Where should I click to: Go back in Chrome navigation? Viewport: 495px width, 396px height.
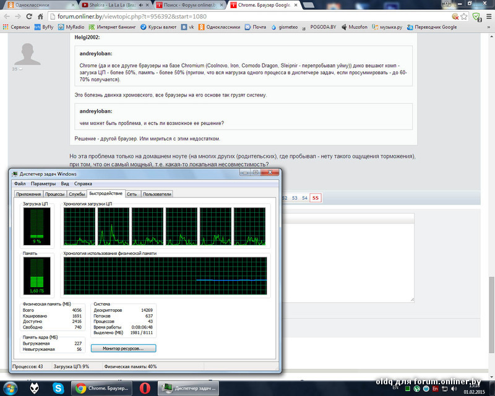pyautogui.click(x=7, y=17)
